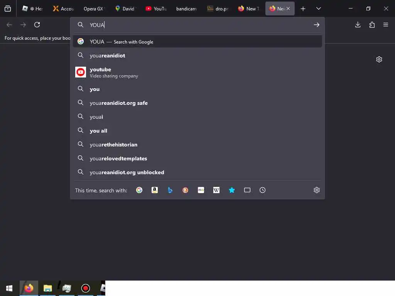Viewport: 395px width, 296px height.
Task: Search history with the clock icon
Action: (x=262, y=190)
